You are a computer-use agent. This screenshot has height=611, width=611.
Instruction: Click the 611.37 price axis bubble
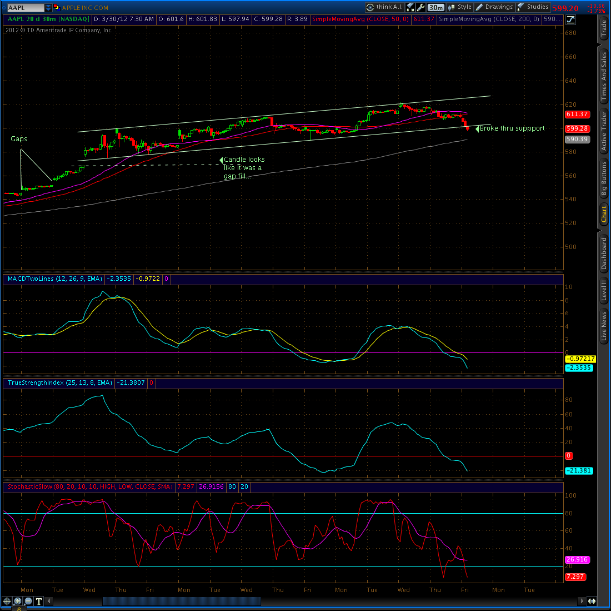(x=577, y=114)
